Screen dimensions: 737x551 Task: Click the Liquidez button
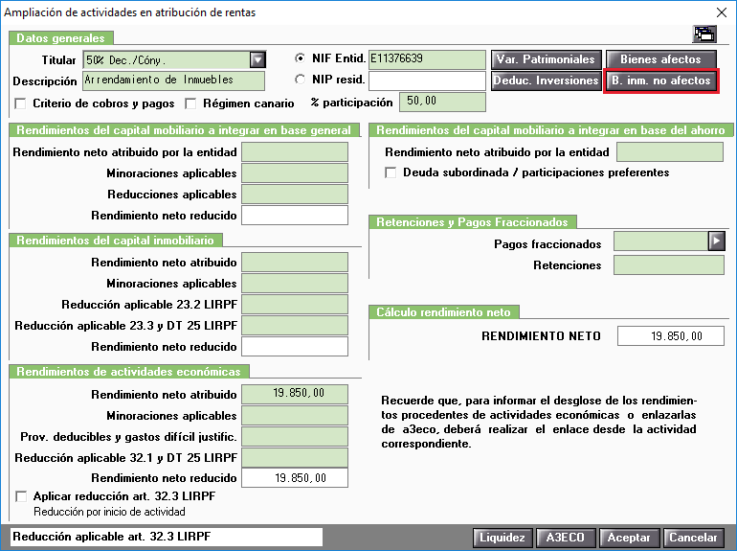click(502, 538)
